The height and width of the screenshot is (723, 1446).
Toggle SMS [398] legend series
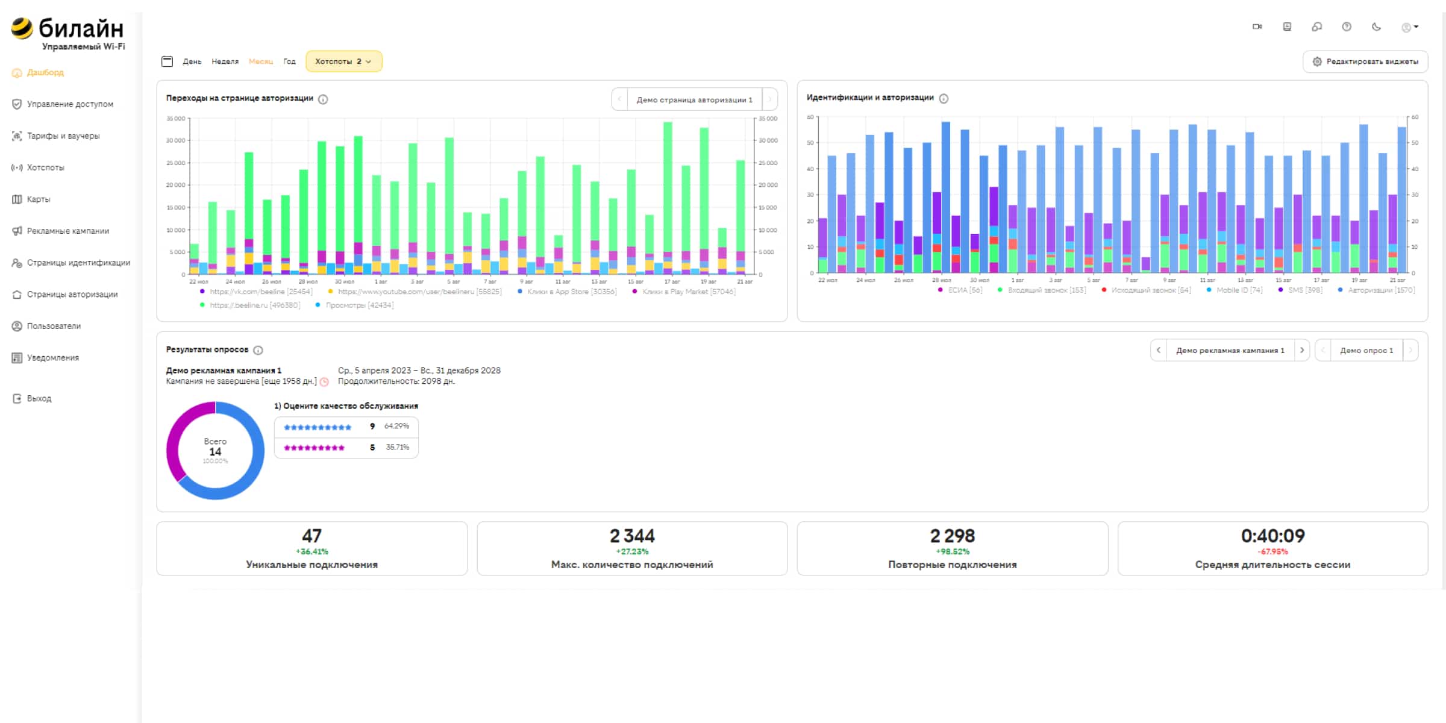[1300, 290]
